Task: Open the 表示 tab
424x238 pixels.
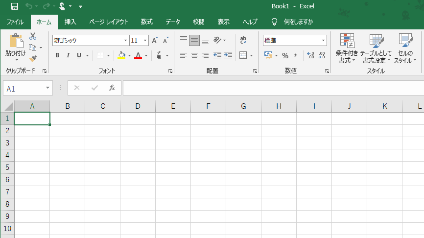Action: coord(224,22)
